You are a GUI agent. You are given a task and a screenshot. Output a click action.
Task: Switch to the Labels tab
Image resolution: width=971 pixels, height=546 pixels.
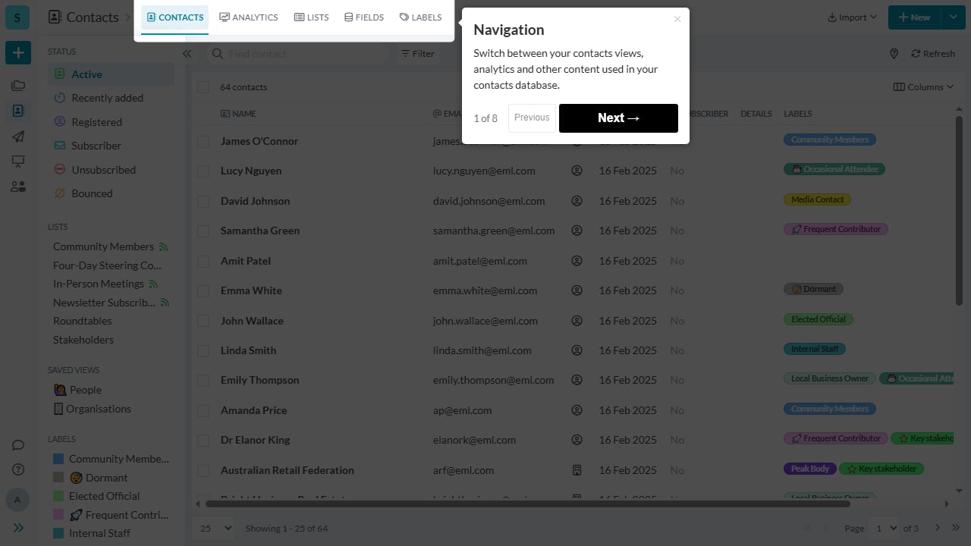pyautogui.click(x=420, y=17)
